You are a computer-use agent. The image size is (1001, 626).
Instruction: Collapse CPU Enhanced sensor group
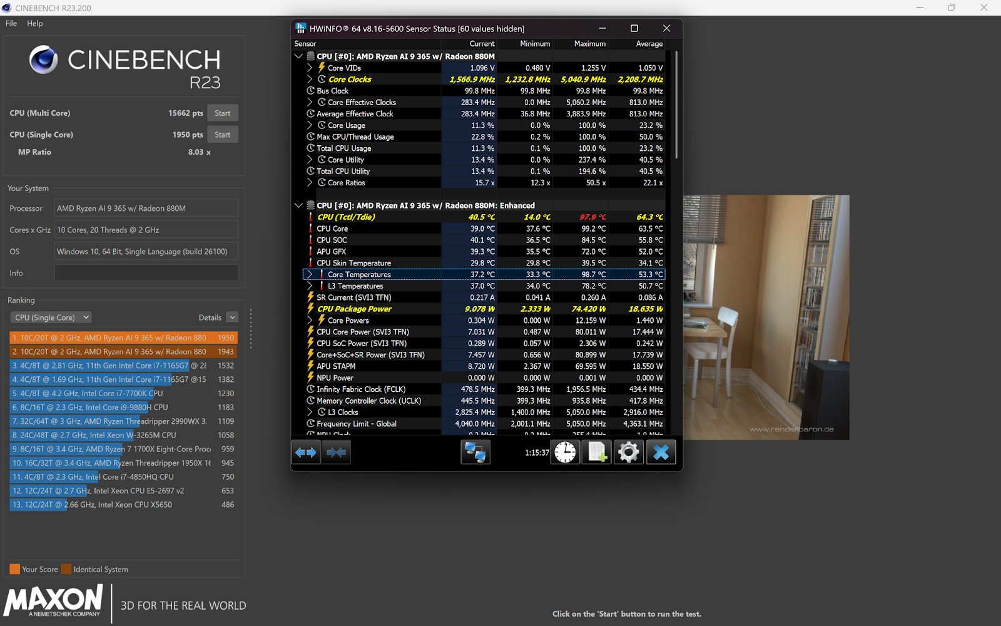tap(298, 205)
